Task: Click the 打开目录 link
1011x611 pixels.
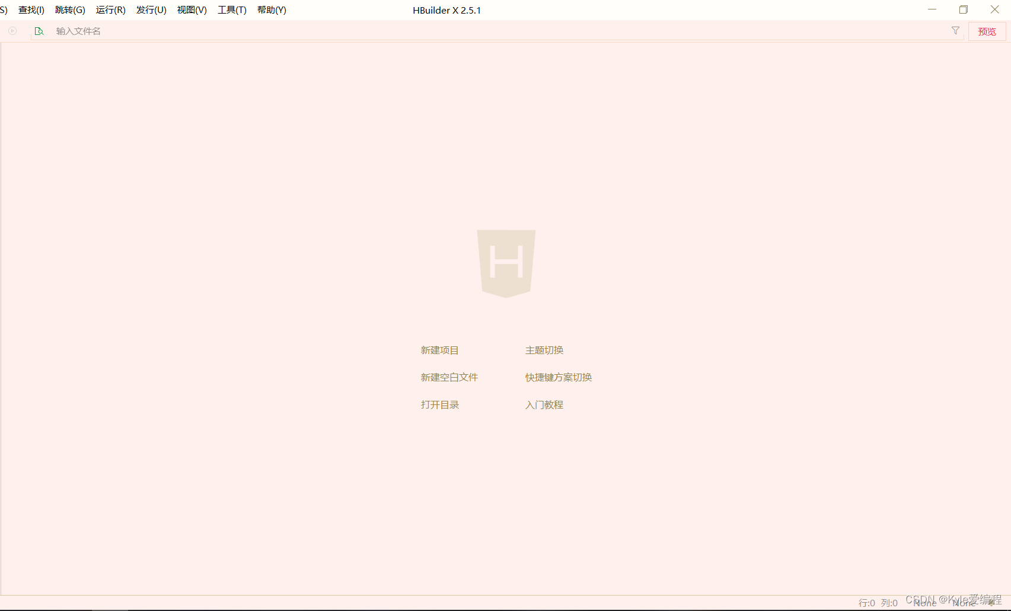Action: coord(440,405)
